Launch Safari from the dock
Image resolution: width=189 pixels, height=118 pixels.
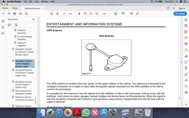(59, 113)
